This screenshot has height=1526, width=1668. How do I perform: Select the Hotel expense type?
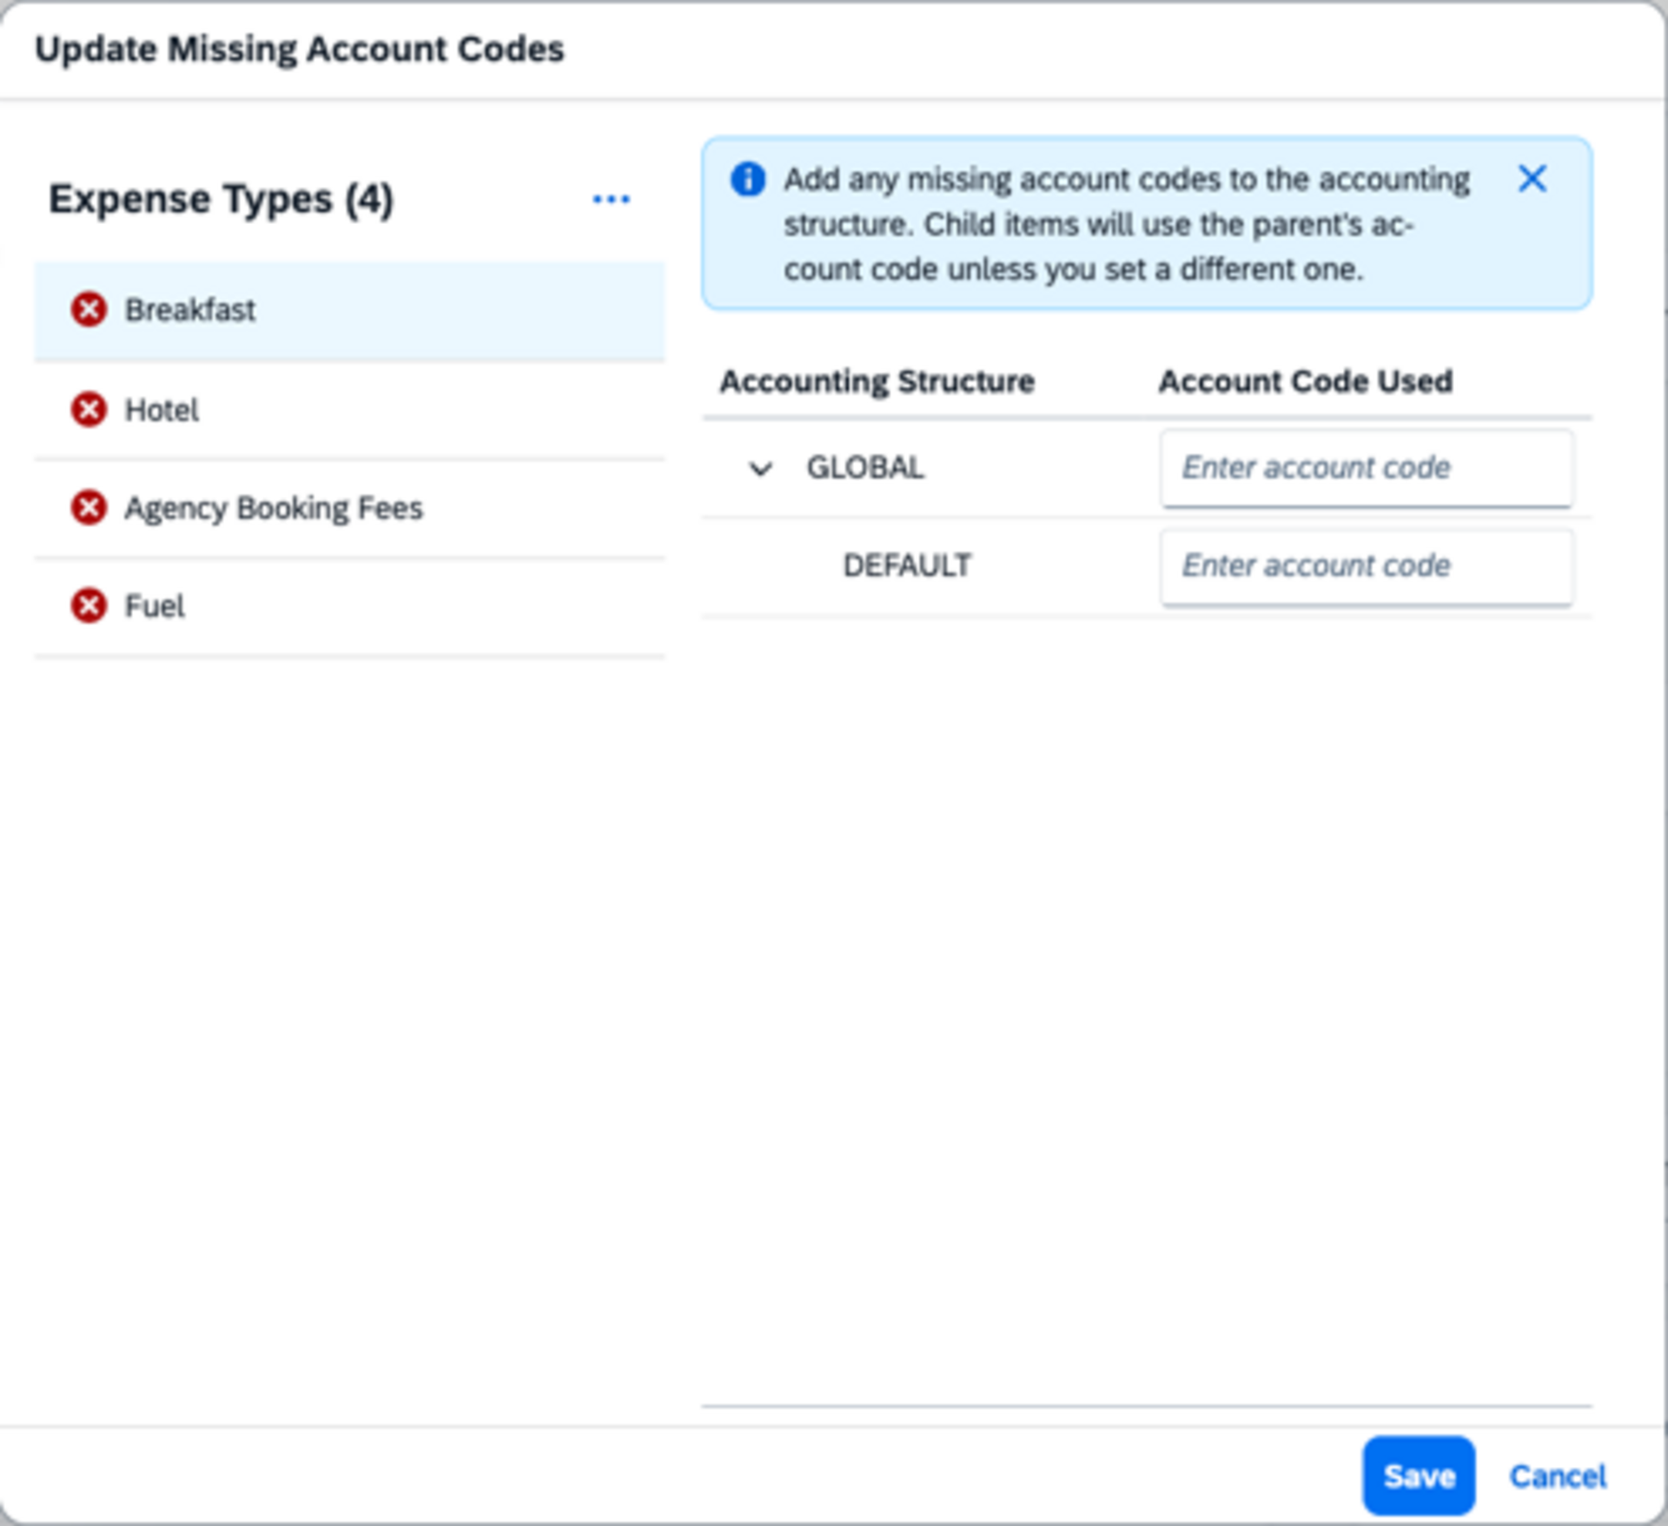(x=349, y=410)
